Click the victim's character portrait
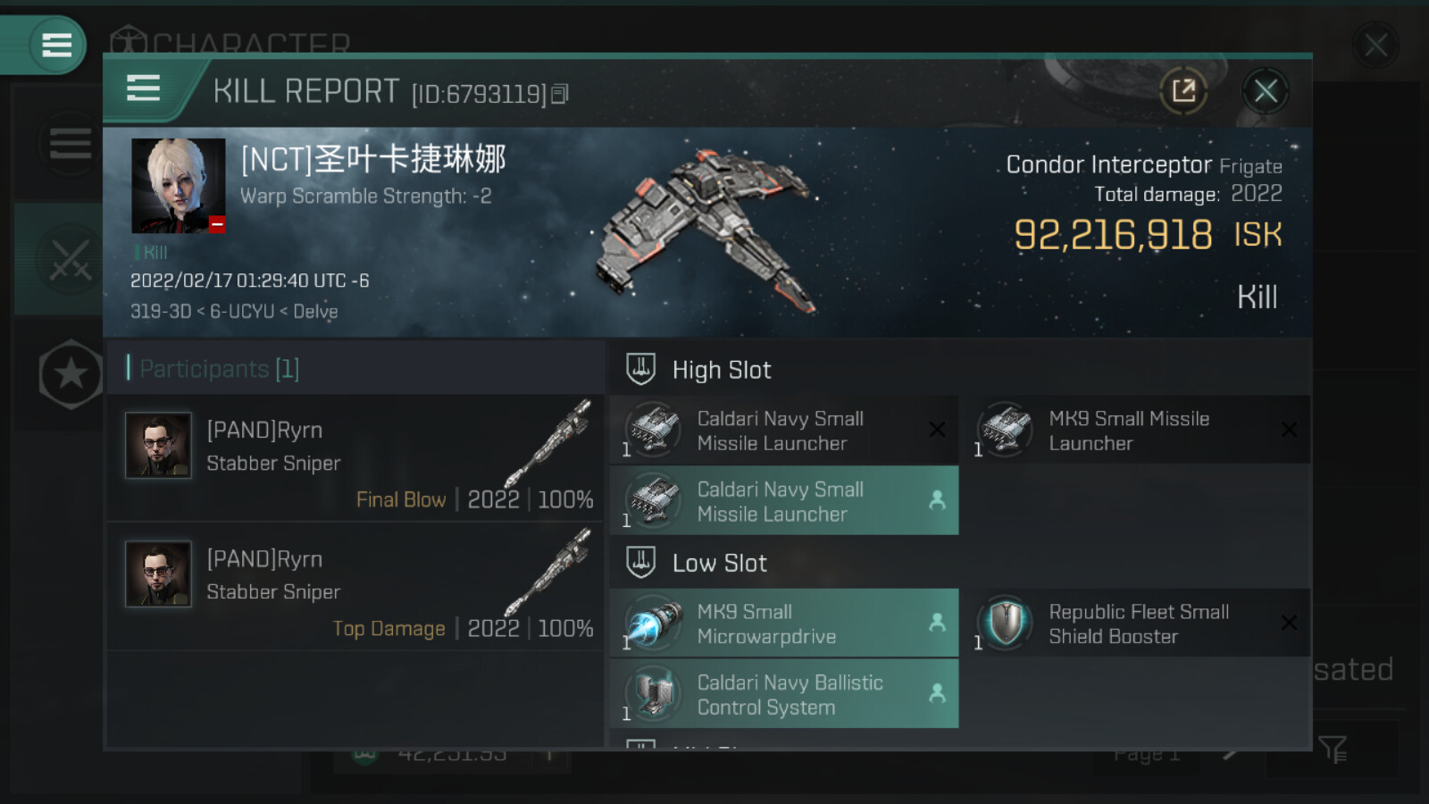Screen dimensions: 1429x804 coord(179,185)
